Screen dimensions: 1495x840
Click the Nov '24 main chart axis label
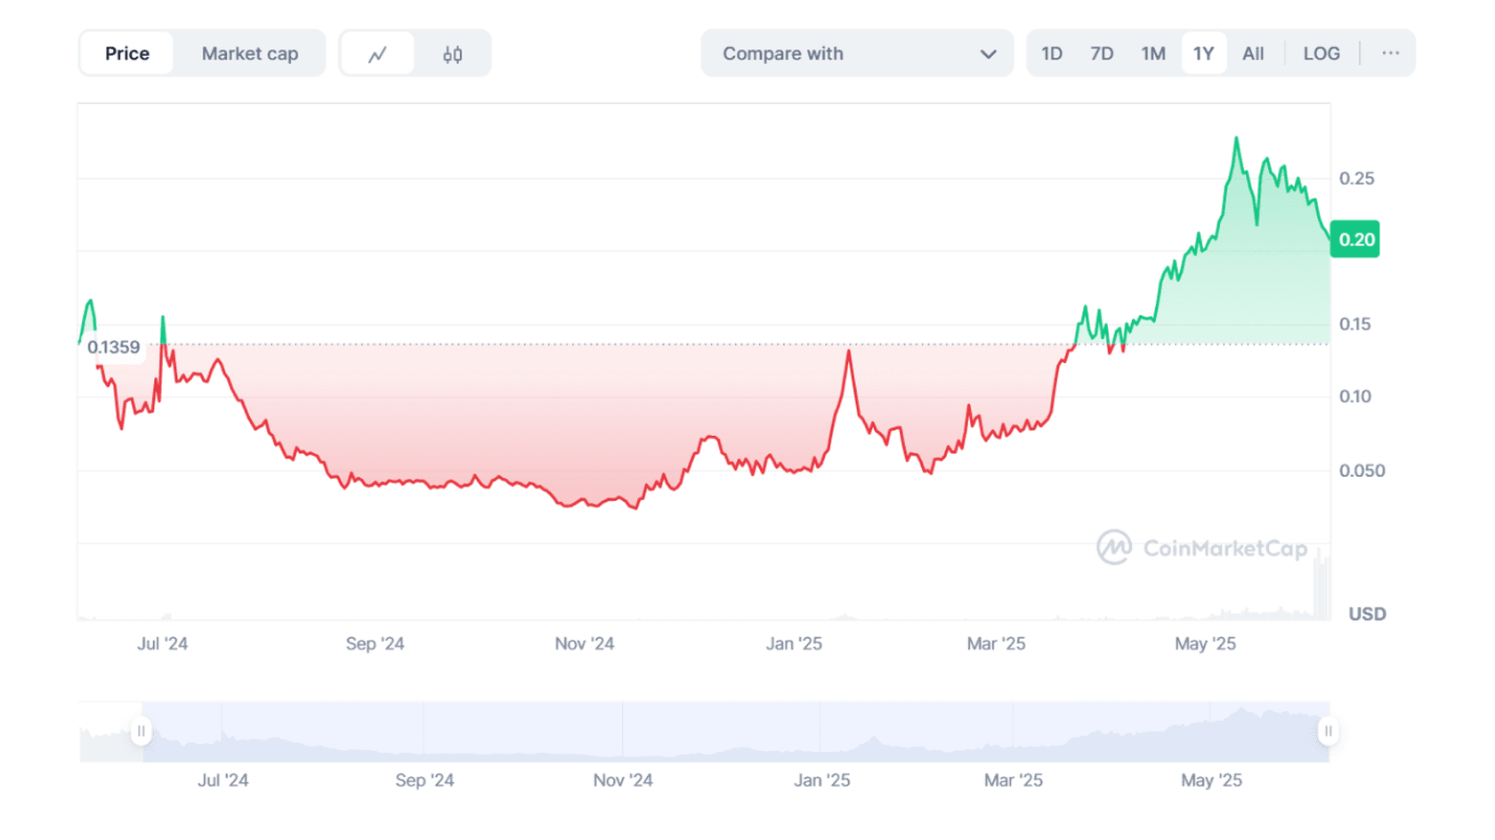point(584,643)
